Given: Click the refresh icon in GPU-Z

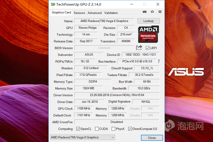Looking at the screenshot, I should (x=152, y=12).
